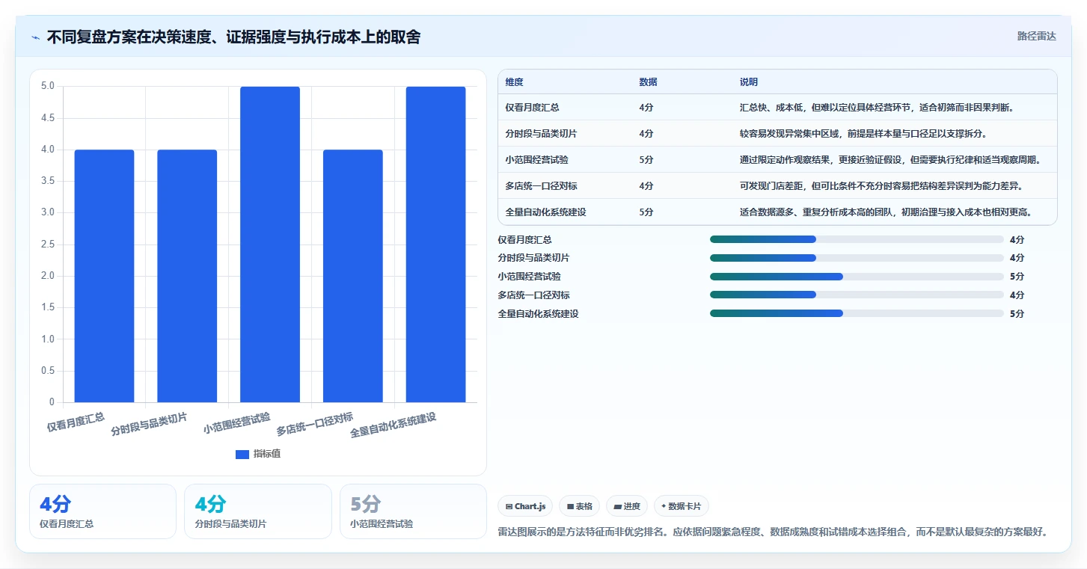Click the table description starting 适合数据源多
Screen dimensions: 1087x569
tap(887, 212)
